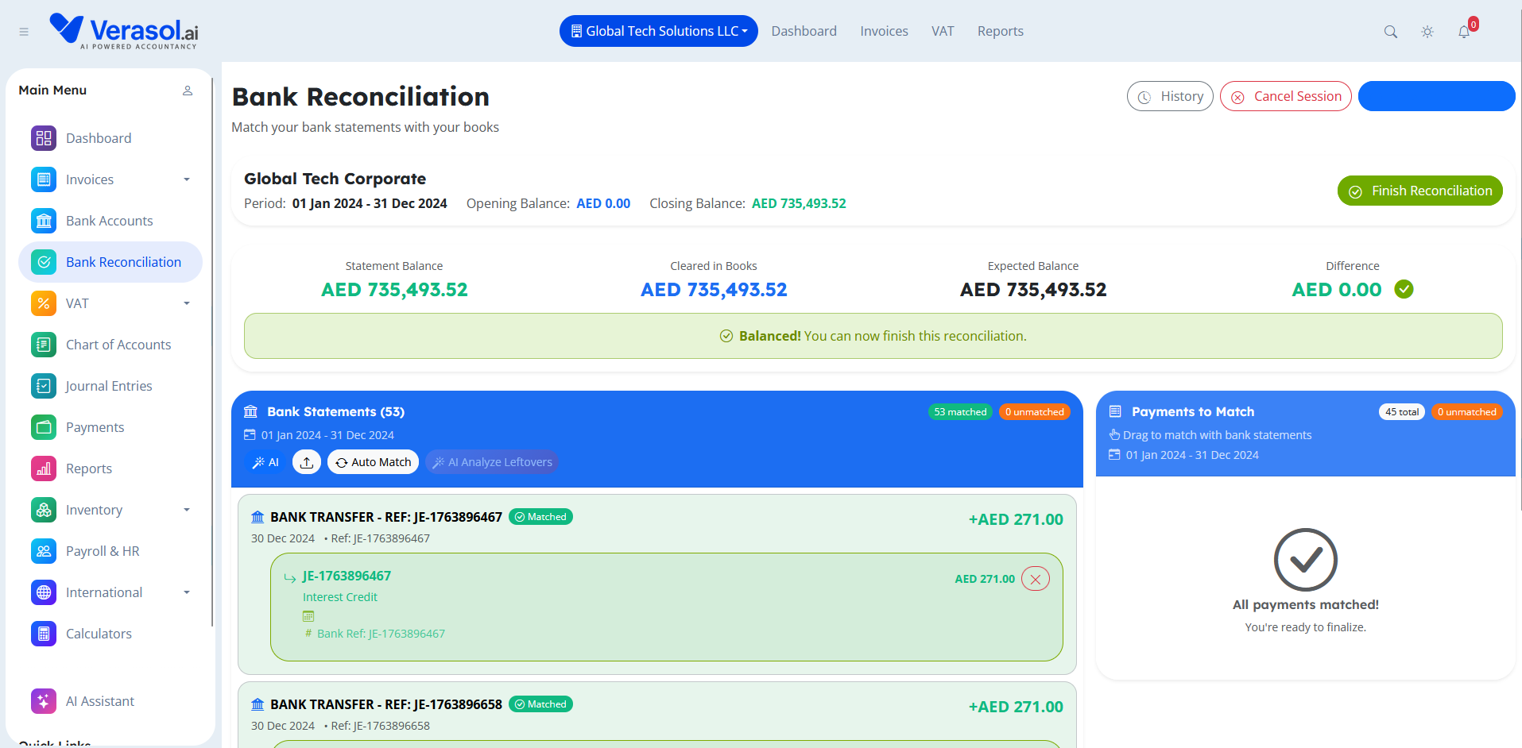Click the bank icon beside Bank Statements (53)
1522x748 pixels.
click(251, 411)
